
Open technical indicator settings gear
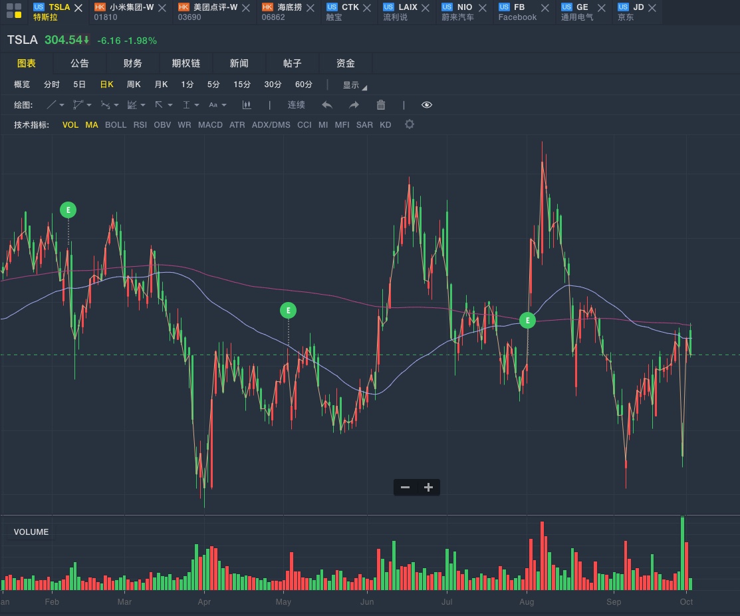[x=410, y=124]
